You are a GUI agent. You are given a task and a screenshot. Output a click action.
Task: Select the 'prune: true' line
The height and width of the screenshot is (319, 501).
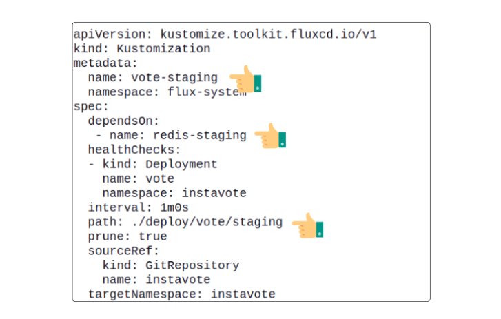127,236
